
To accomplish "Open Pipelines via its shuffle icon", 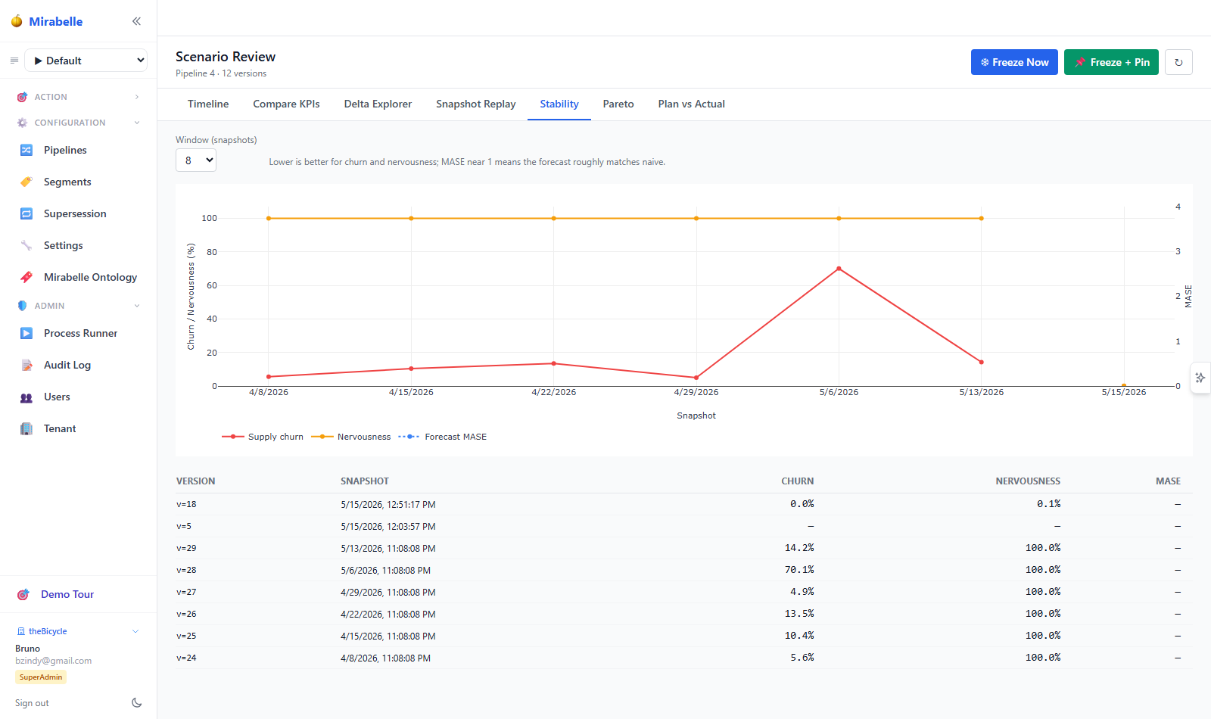I will tap(26, 150).
